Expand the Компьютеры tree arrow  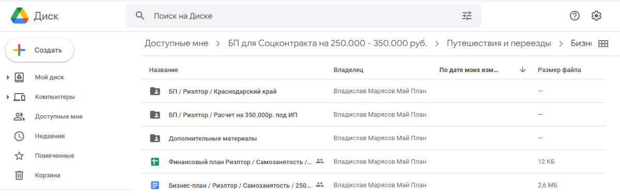(8, 97)
